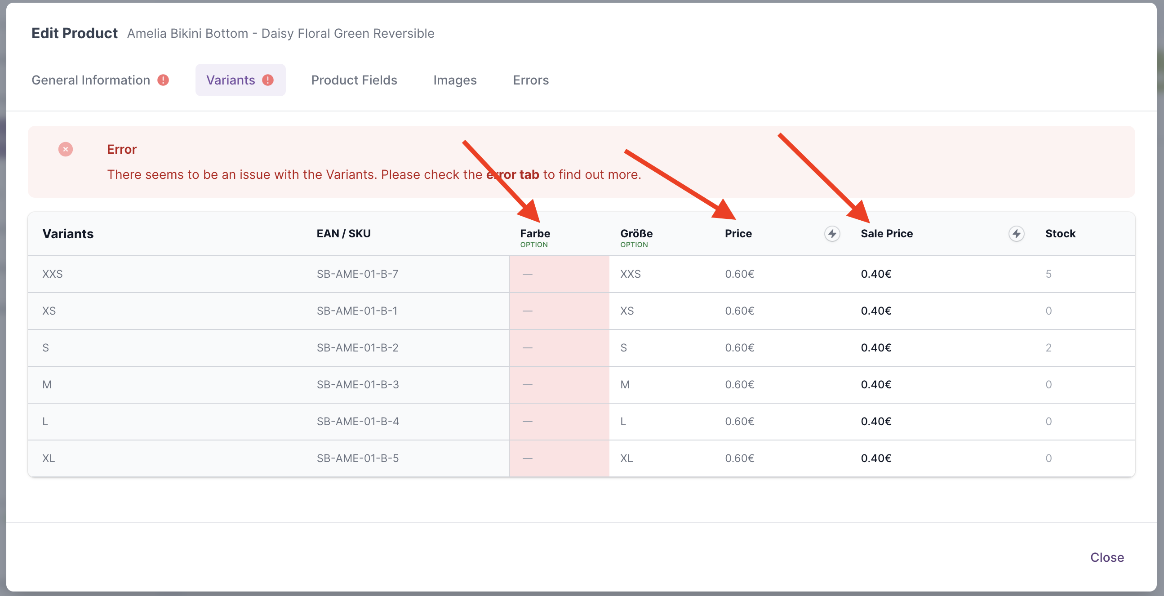
Task: Click the lightning bolt icon beside Sale Price
Action: point(1016,234)
